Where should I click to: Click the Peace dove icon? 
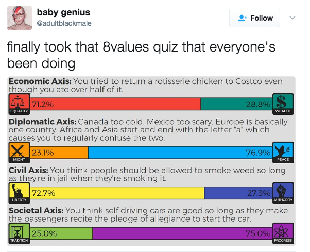tap(283, 153)
